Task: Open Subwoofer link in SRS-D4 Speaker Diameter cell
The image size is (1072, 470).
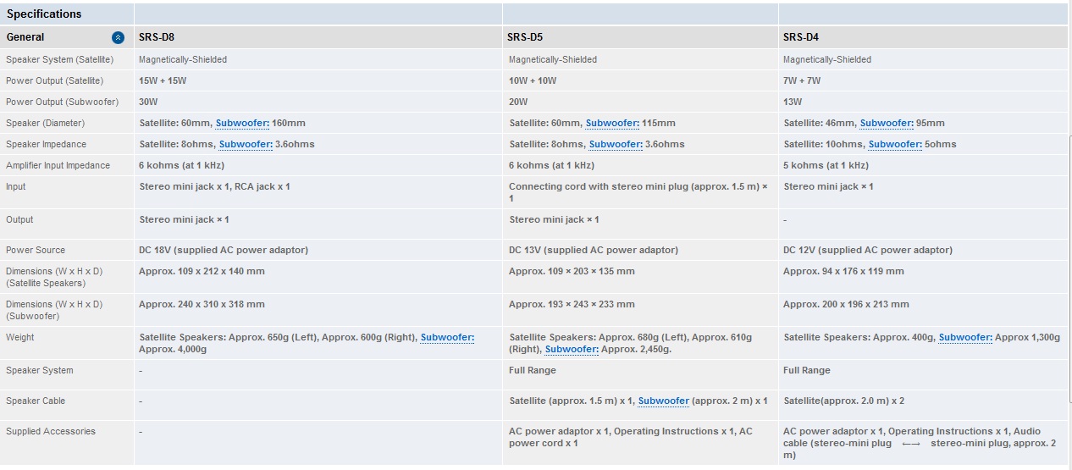Action: 887,123
